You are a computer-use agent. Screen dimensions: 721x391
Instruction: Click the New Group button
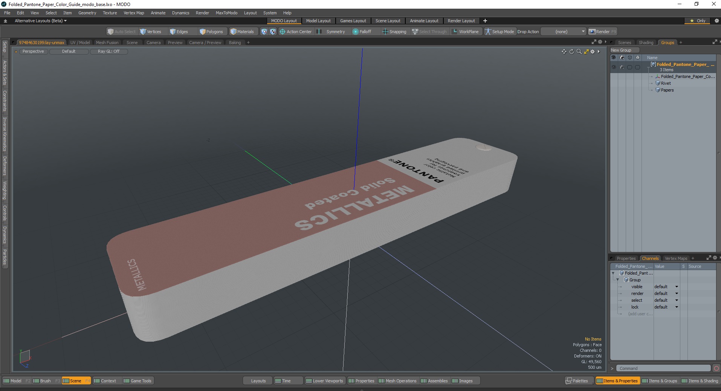pos(624,50)
